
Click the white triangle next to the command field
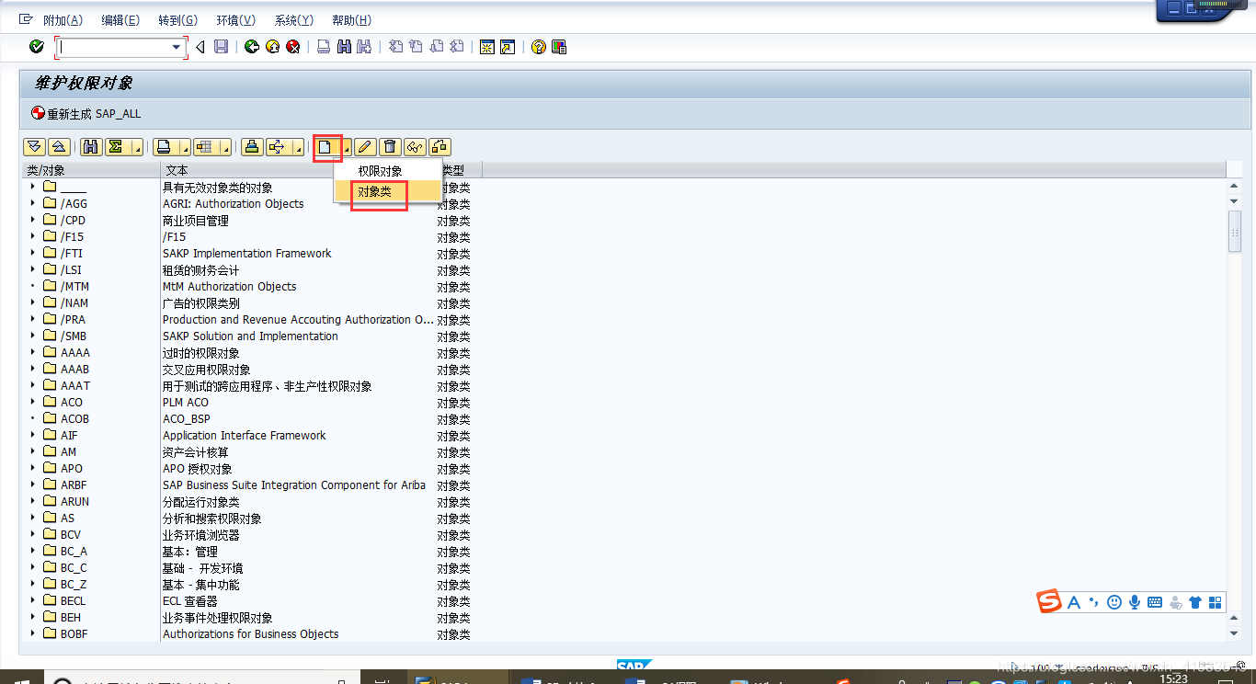click(200, 47)
